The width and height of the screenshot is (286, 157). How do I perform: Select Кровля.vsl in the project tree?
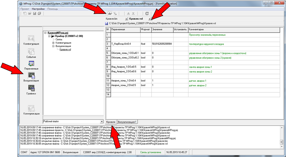pos(65,50)
